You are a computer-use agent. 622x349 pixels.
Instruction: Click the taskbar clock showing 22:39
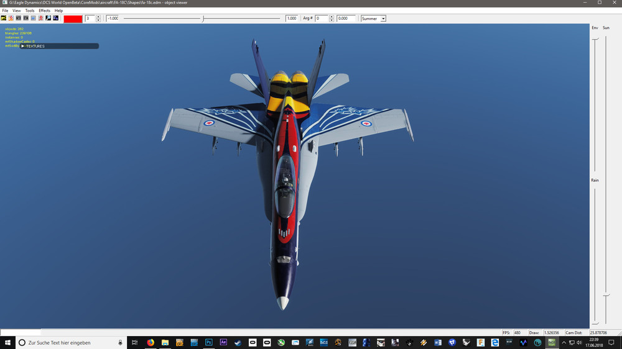pos(594,343)
